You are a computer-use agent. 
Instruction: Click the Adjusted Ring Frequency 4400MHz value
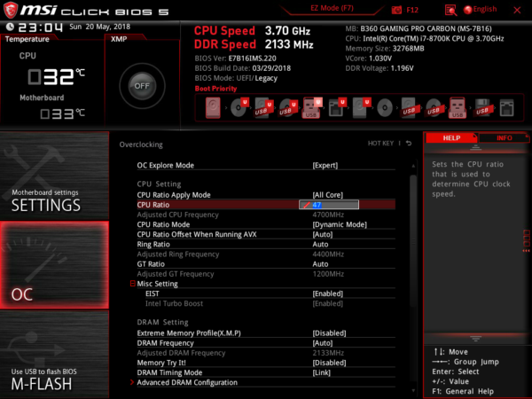328,254
